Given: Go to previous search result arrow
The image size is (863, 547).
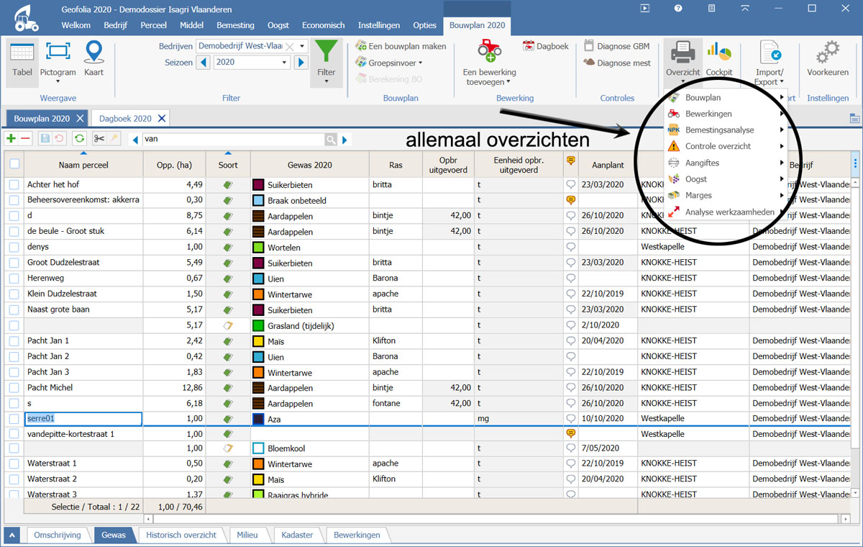Looking at the screenshot, I should tap(135, 139).
